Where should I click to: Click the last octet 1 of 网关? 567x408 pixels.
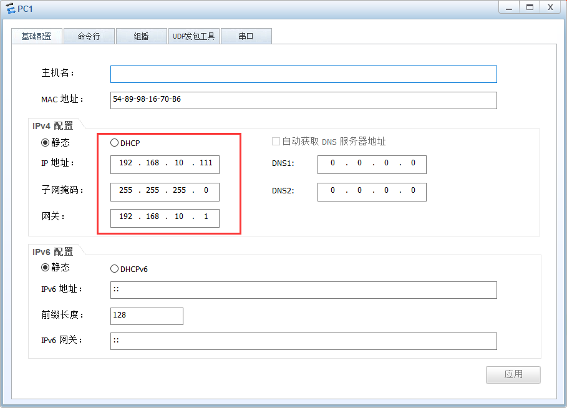coord(206,216)
